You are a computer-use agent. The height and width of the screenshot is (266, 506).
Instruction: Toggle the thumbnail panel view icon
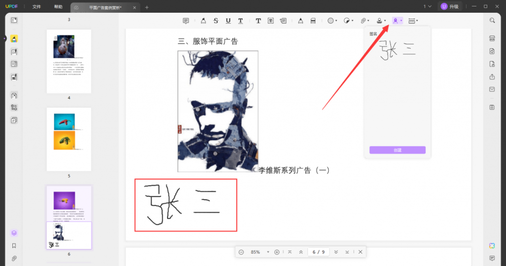click(x=14, y=20)
